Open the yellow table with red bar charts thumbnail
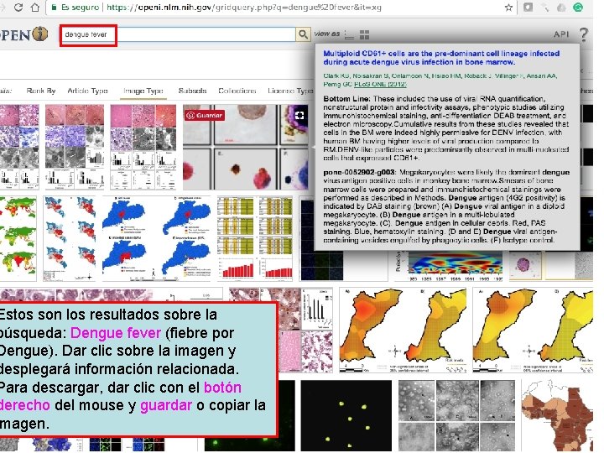 (255, 238)
